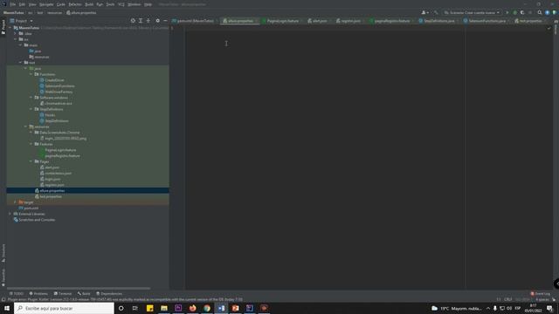Image resolution: width=559 pixels, height=314 pixels.
Task: Click the collapse all icon in Project panel
Action: click(x=148, y=21)
